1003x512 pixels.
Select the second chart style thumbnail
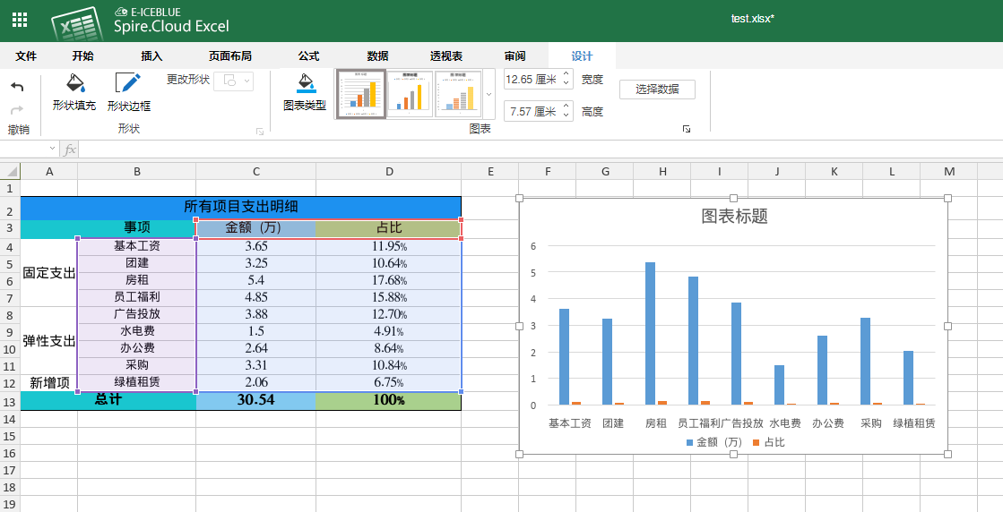410,94
